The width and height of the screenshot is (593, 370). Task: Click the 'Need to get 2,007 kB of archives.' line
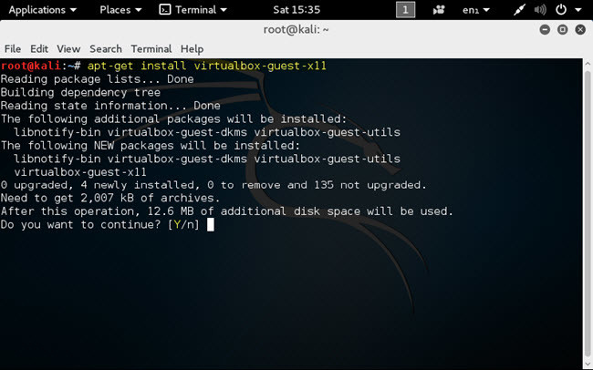(x=110, y=198)
